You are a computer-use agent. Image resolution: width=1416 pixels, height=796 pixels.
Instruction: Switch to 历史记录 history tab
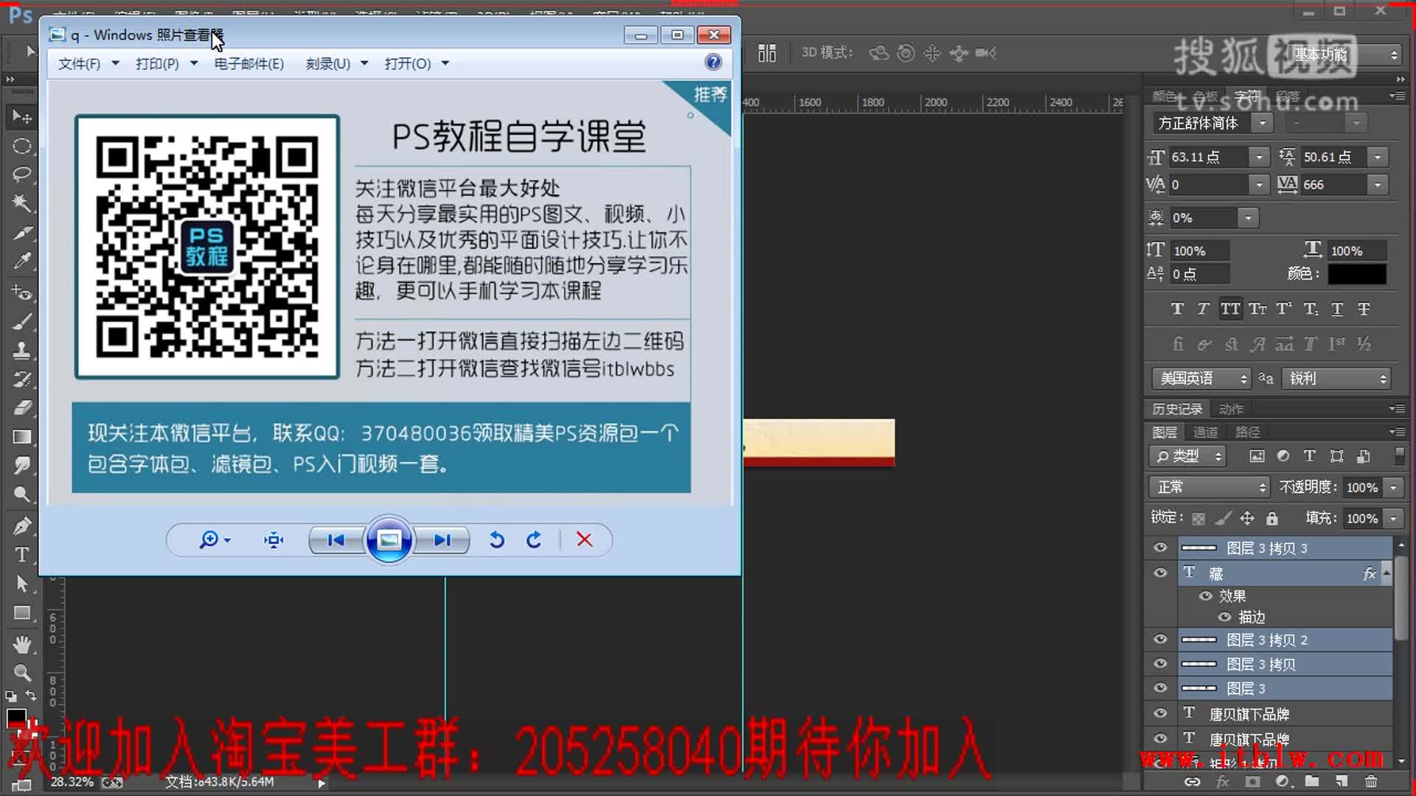1177,409
